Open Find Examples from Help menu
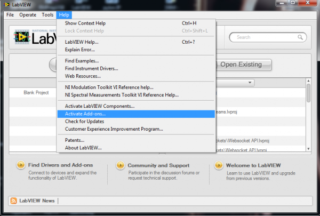 [82, 61]
